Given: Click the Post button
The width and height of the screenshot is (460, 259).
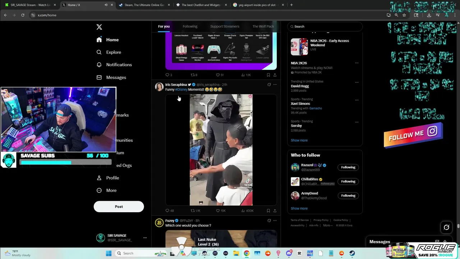Looking at the screenshot, I should tap(119, 206).
